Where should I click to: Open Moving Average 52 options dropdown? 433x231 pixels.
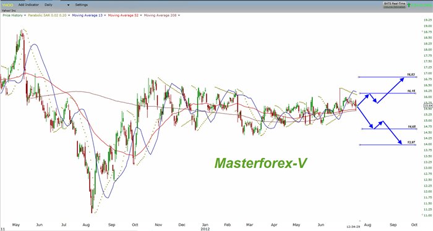pos(125,15)
